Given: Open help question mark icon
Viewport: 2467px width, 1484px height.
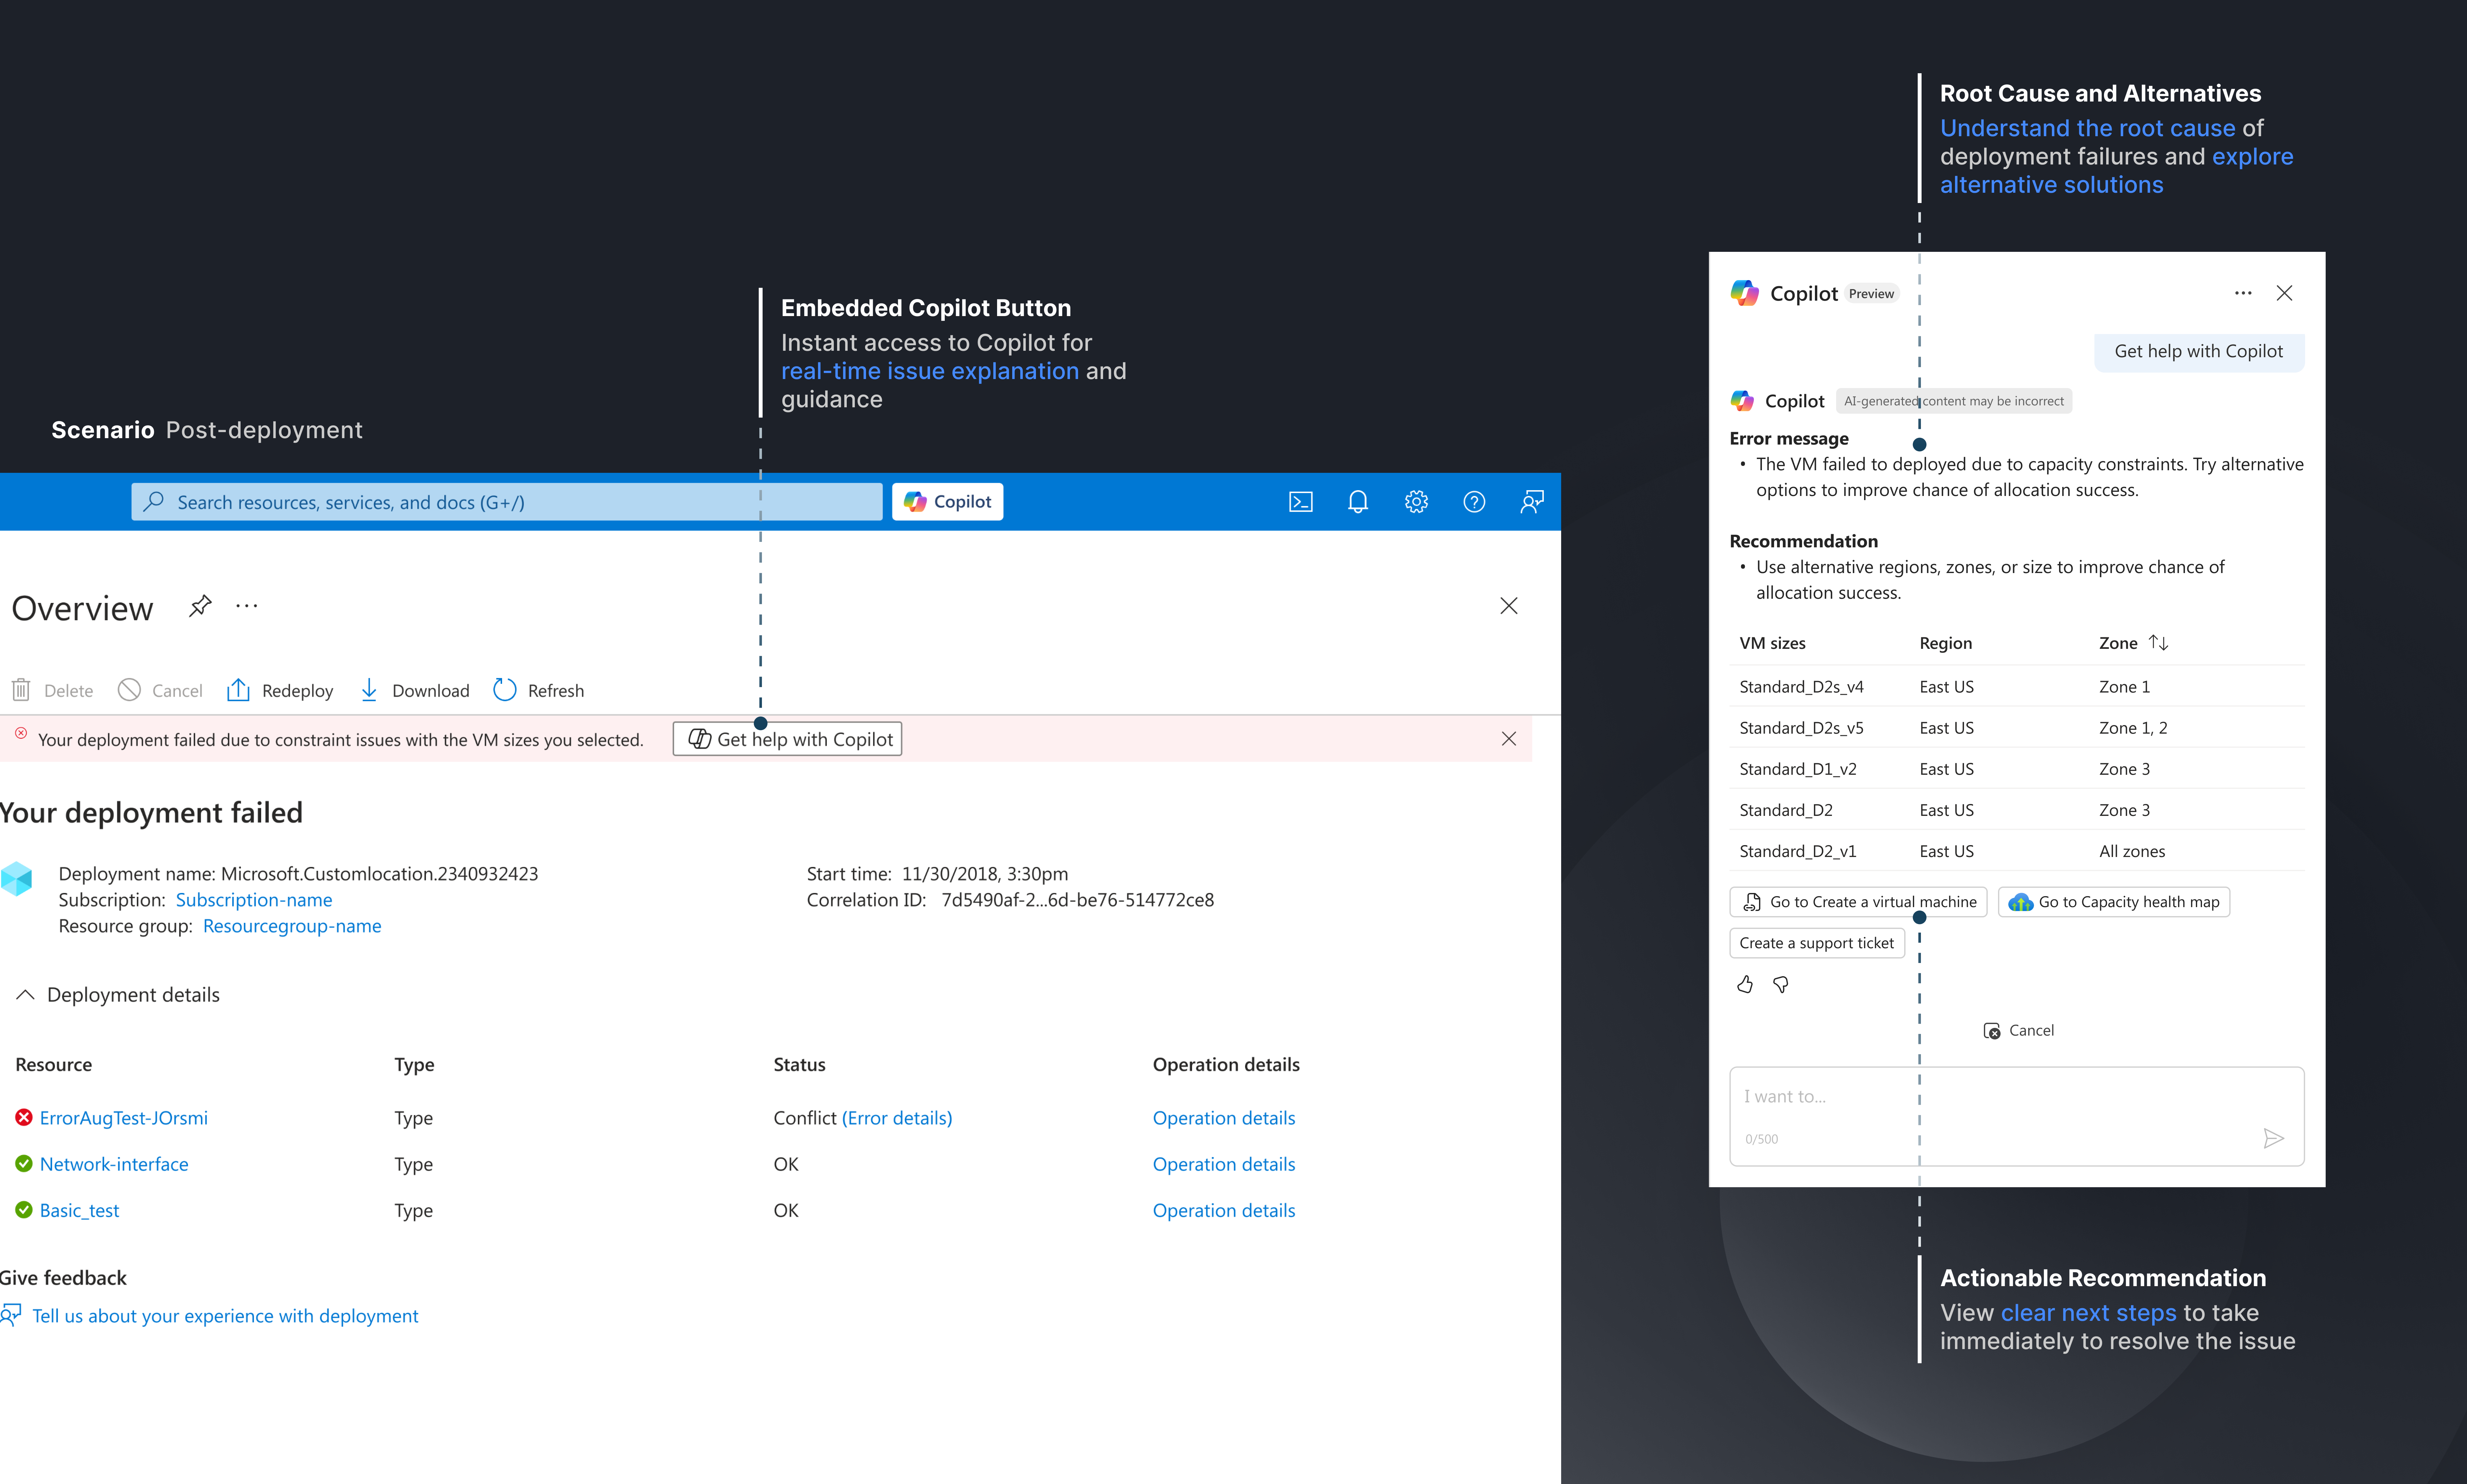Looking at the screenshot, I should 1474,502.
